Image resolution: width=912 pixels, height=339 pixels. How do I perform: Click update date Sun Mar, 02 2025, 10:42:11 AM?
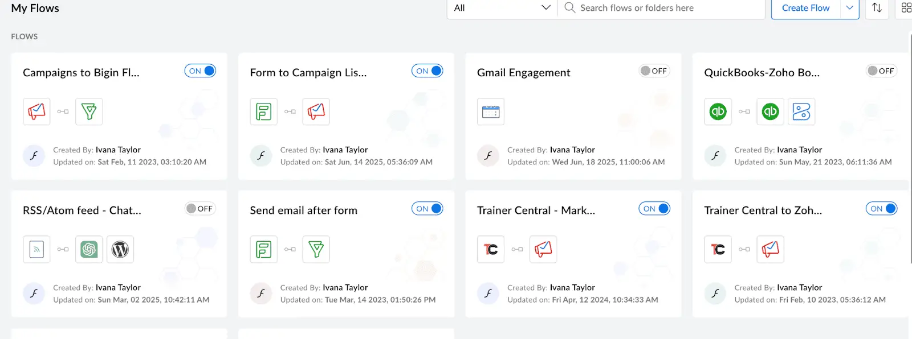pos(153,300)
